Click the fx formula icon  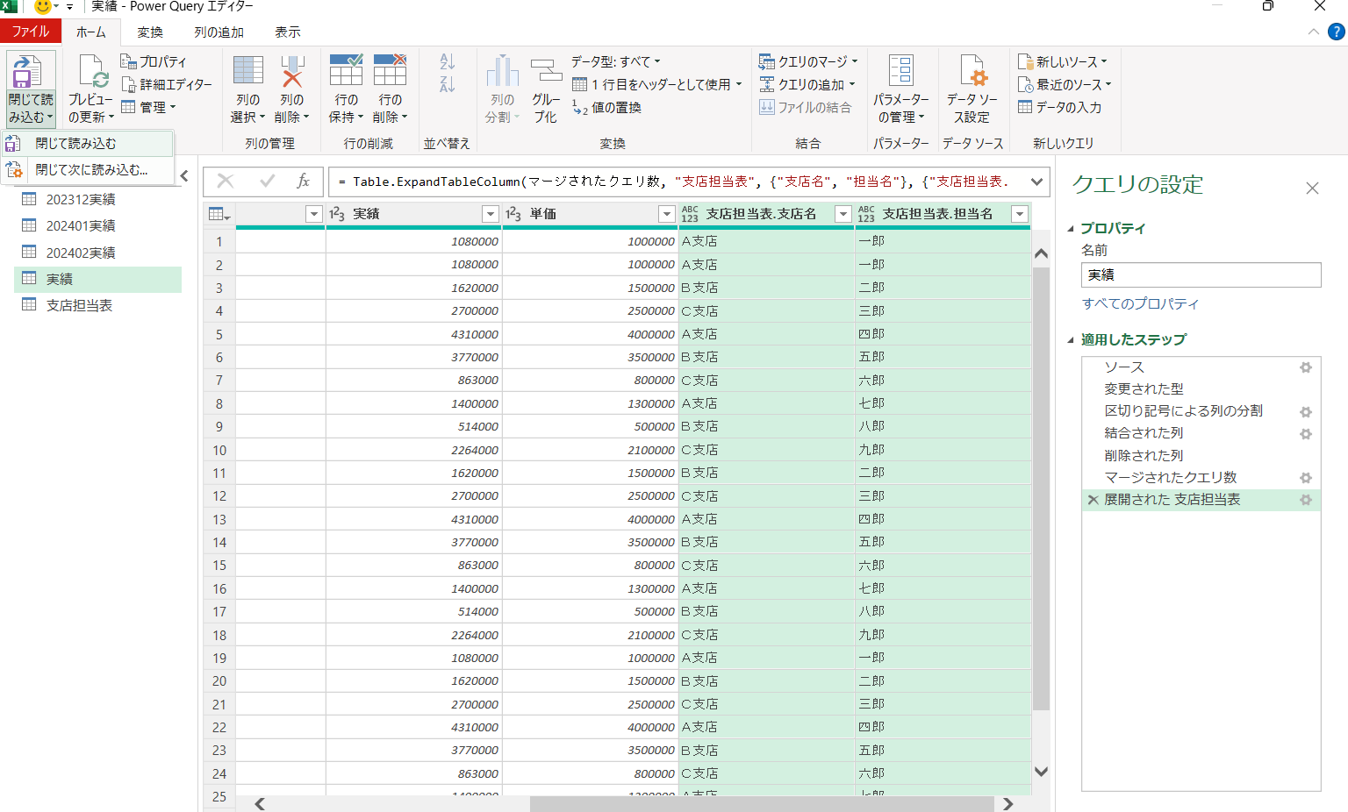[303, 182]
